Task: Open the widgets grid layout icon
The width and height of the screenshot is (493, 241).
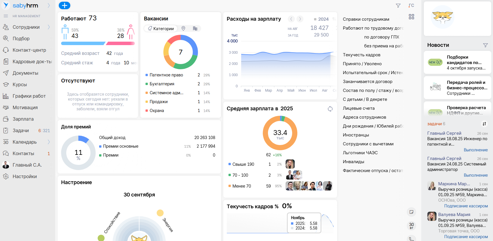Action: 411,17
